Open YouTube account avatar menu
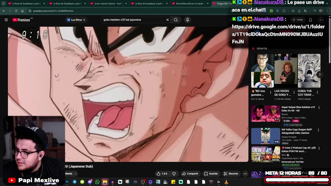Viewport: 331px width, 186px height. pos(320,20)
